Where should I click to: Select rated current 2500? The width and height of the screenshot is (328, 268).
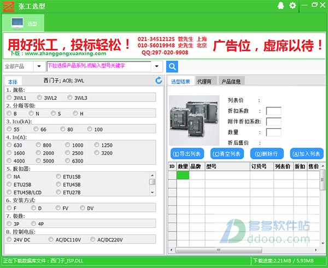67,153
